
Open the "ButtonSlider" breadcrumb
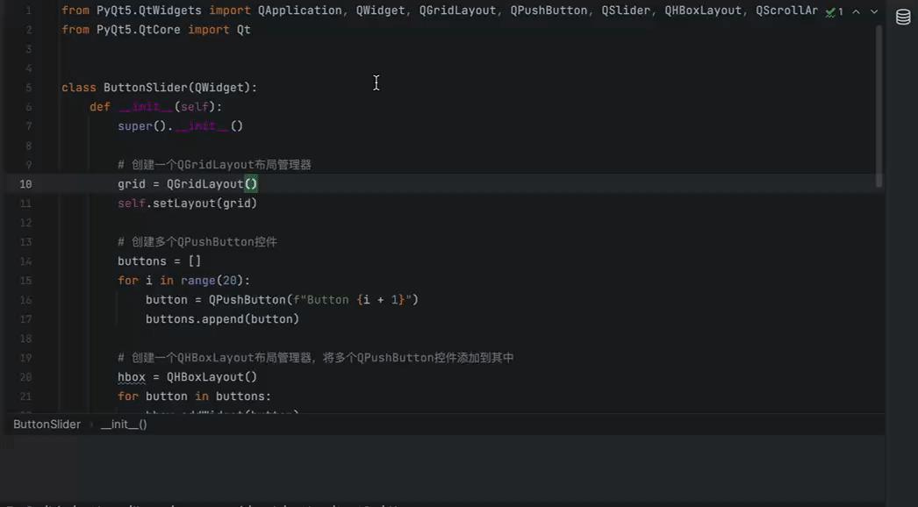pos(47,424)
